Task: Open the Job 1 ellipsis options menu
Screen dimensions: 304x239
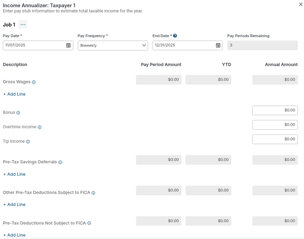Action: pos(23,24)
